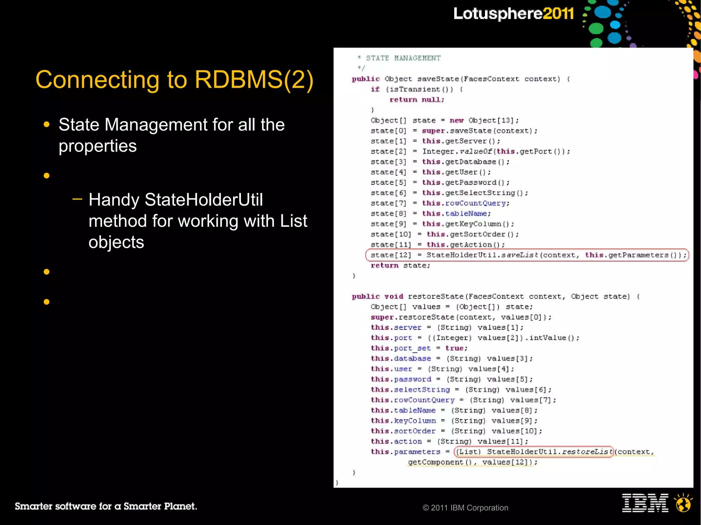Click the globe icon beside IBM logo

click(x=683, y=503)
